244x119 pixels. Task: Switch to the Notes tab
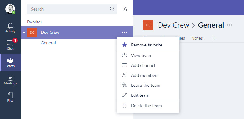[x=197, y=38]
